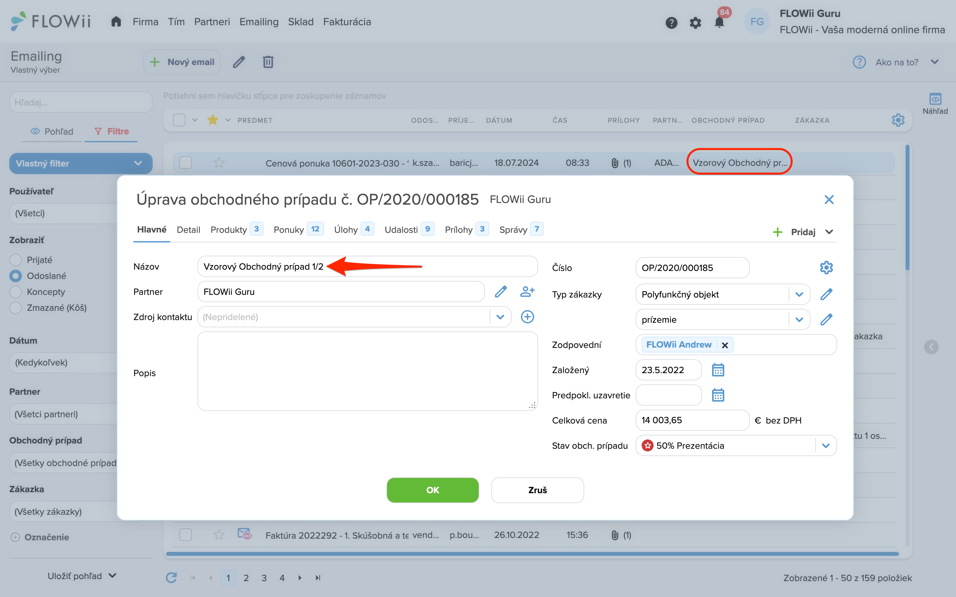Image resolution: width=956 pixels, height=597 pixels.
Task: Click the Názov input field
Action: tap(367, 267)
